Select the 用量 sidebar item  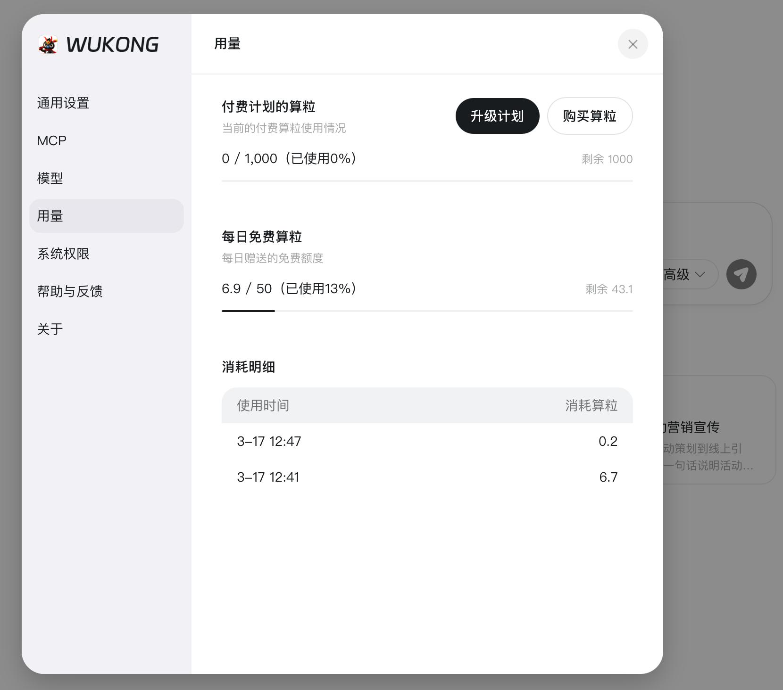point(49,216)
